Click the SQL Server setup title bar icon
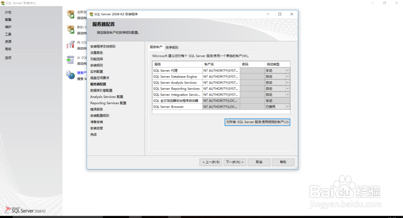 tap(91, 14)
